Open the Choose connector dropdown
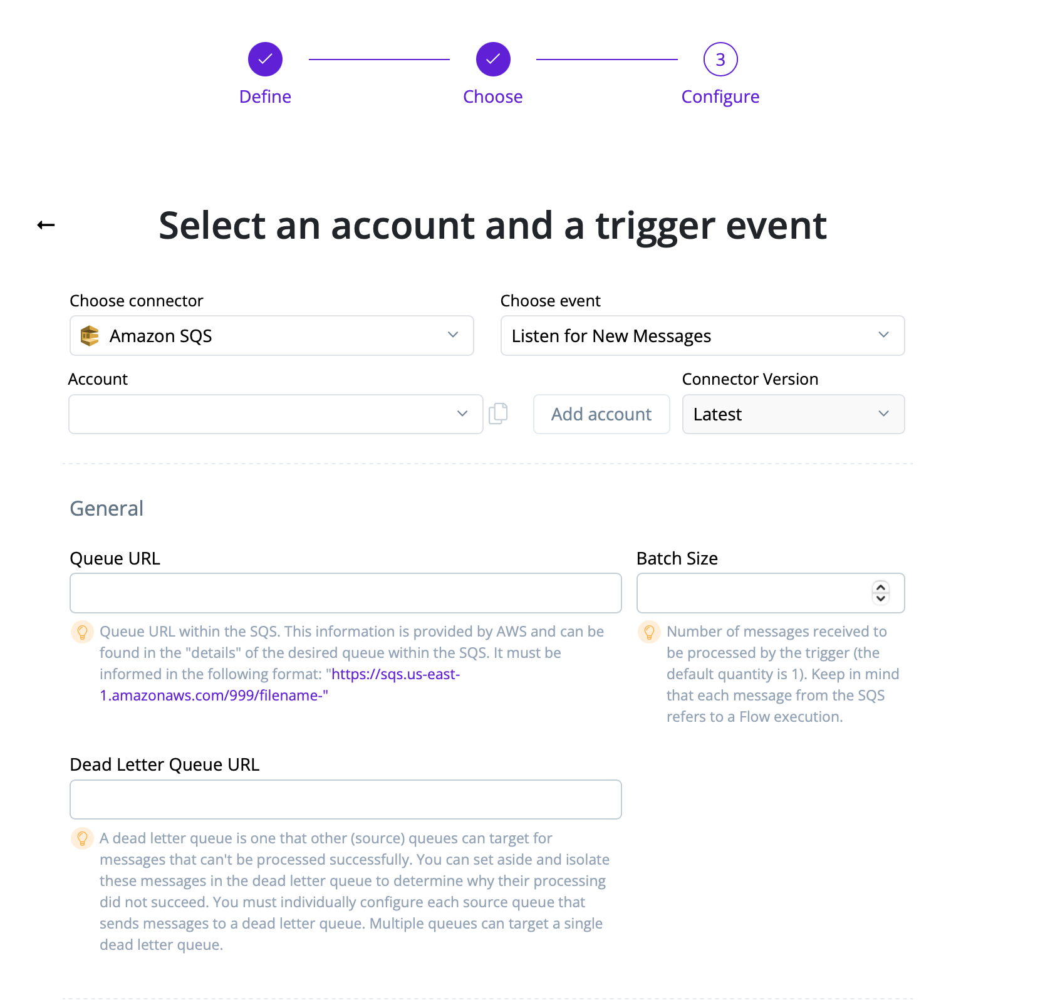Screen dimensions: 1060x1000 coord(452,335)
